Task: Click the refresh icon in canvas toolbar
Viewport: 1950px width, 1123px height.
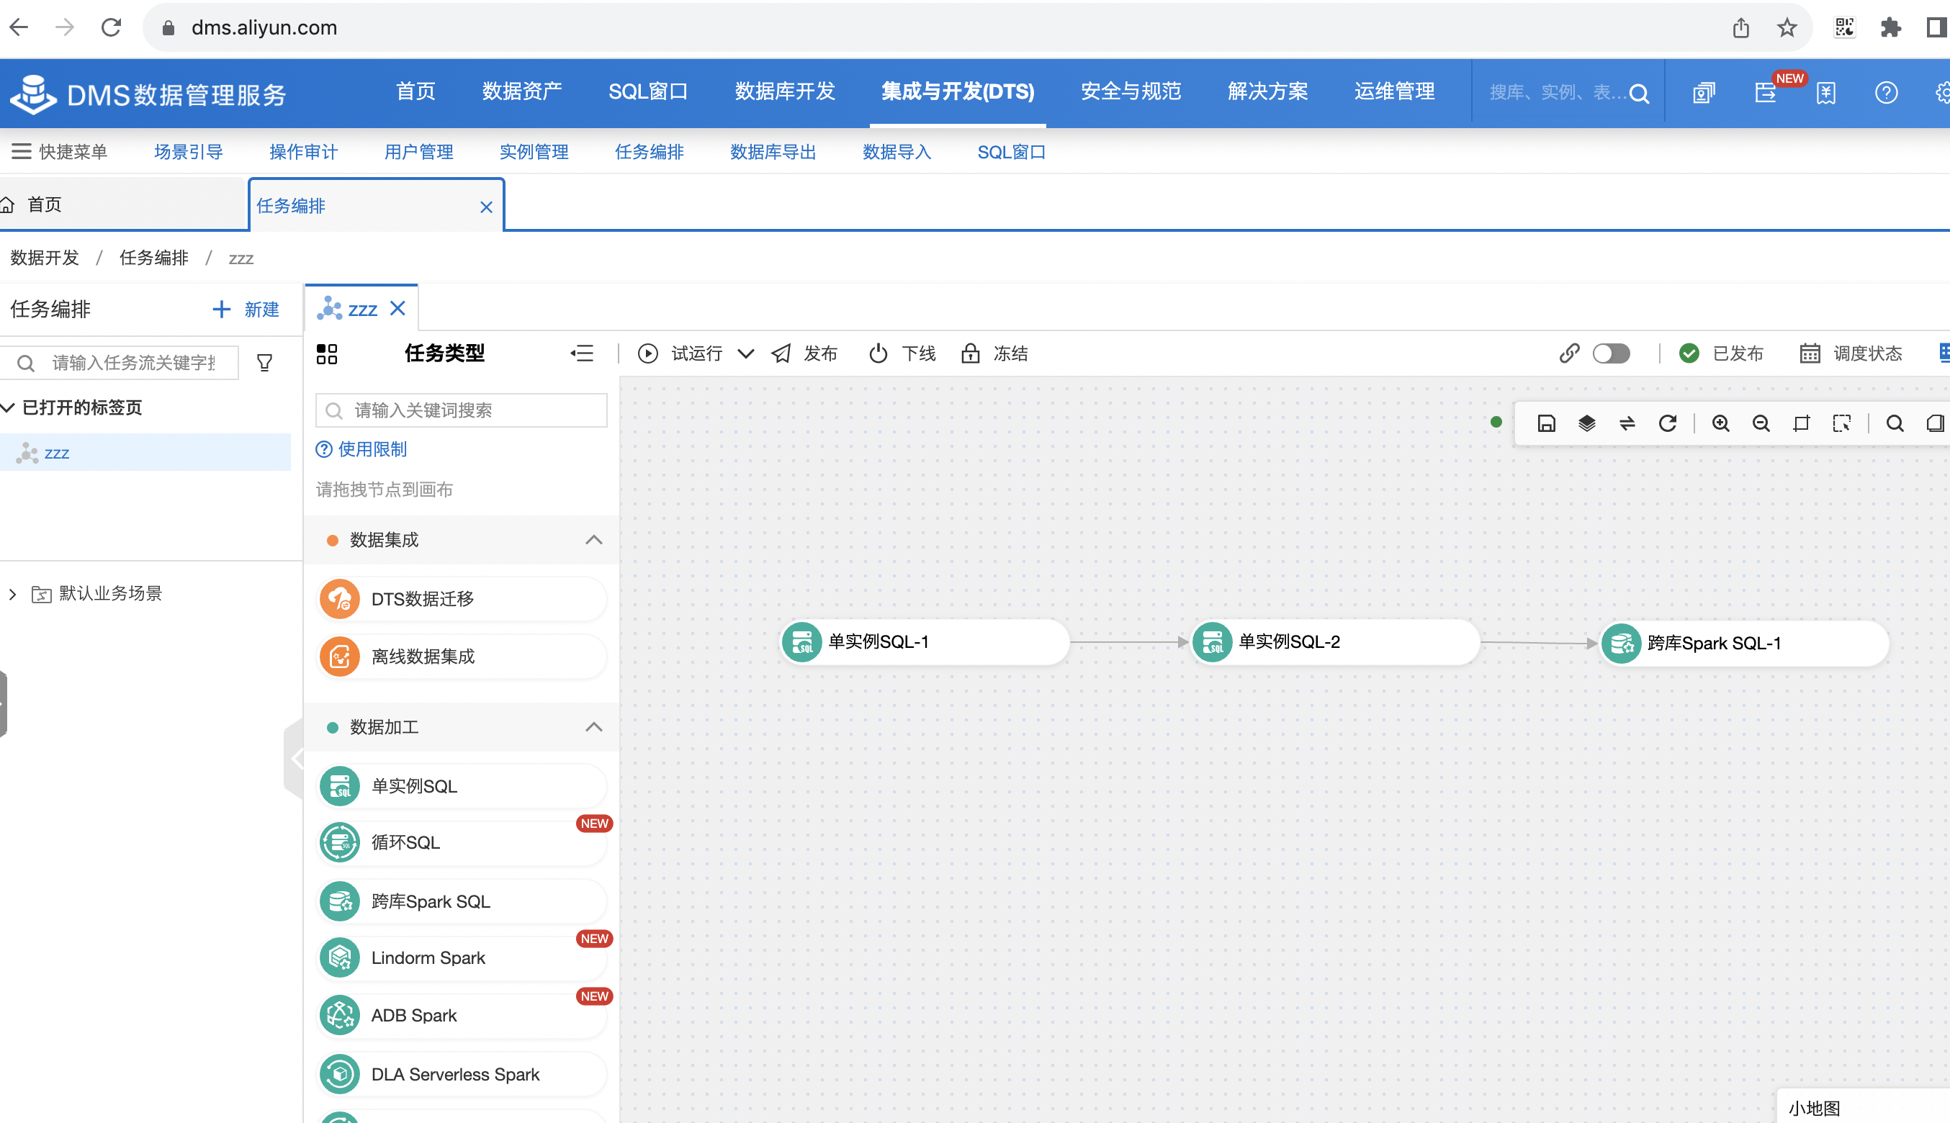Action: pyautogui.click(x=1668, y=423)
